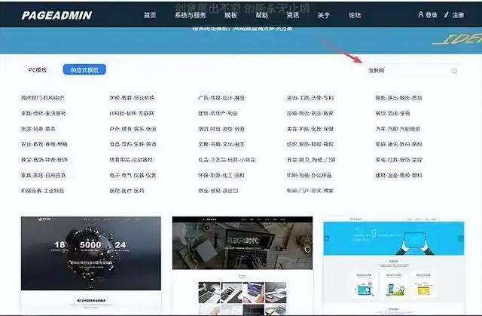
Task: Open category 家政-维修-生活服务
Action: pos(44,113)
